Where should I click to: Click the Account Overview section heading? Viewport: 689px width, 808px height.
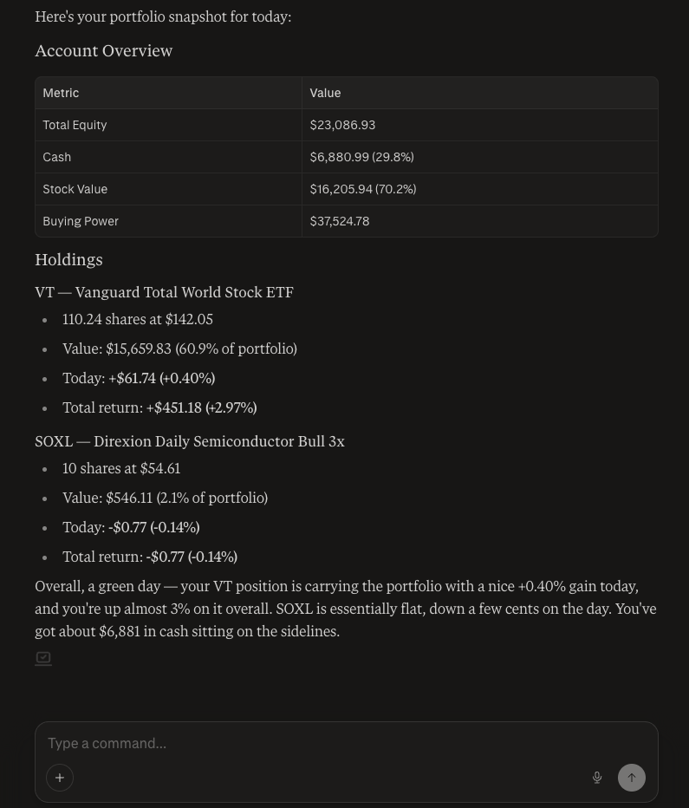(x=103, y=49)
